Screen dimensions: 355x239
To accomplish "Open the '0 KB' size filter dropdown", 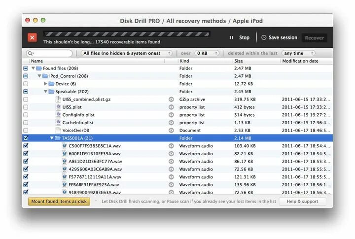I will coord(207,53).
